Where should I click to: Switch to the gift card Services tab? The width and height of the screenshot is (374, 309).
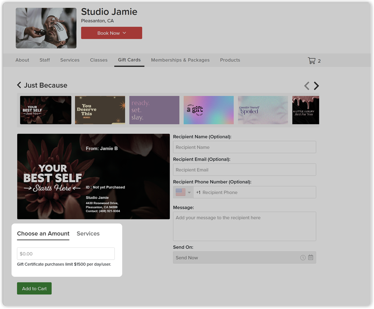click(88, 233)
